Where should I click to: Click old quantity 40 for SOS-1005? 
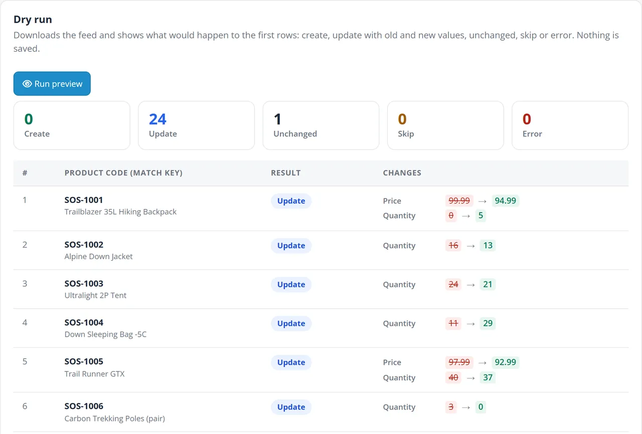[453, 378]
